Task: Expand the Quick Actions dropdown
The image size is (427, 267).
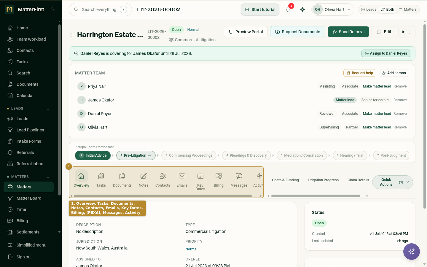Action: [x=393, y=182]
